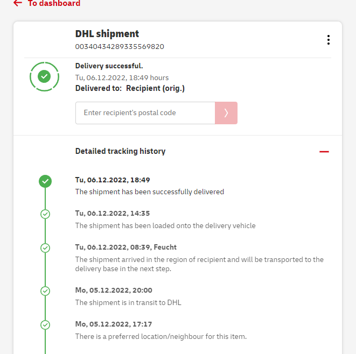Collapse detailed tracking history with minus icon
This screenshot has height=354, width=356.
pos(324,152)
